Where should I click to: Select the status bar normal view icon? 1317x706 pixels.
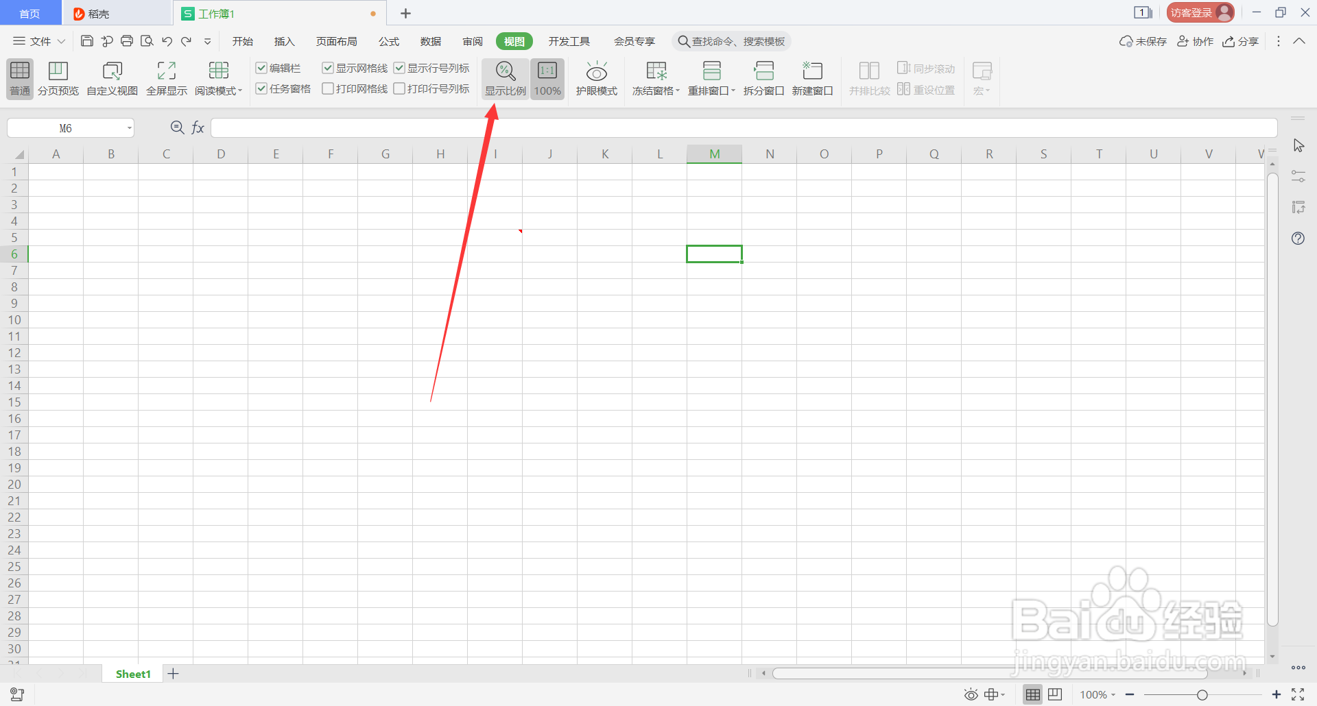click(x=1033, y=694)
